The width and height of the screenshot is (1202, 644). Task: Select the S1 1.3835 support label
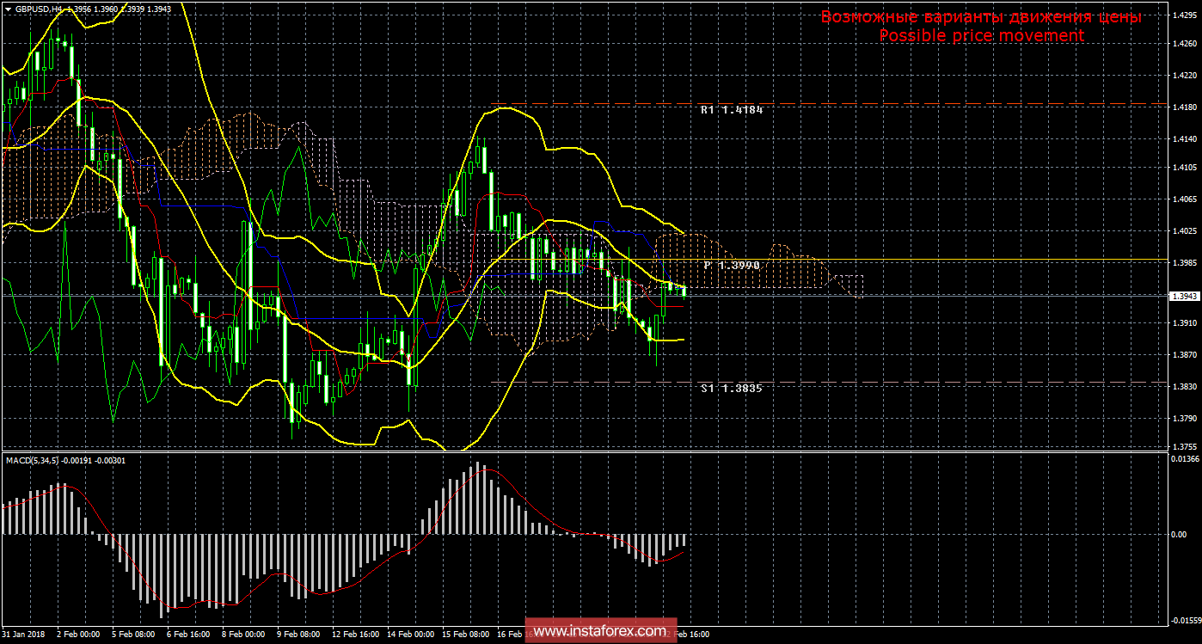point(731,389)
